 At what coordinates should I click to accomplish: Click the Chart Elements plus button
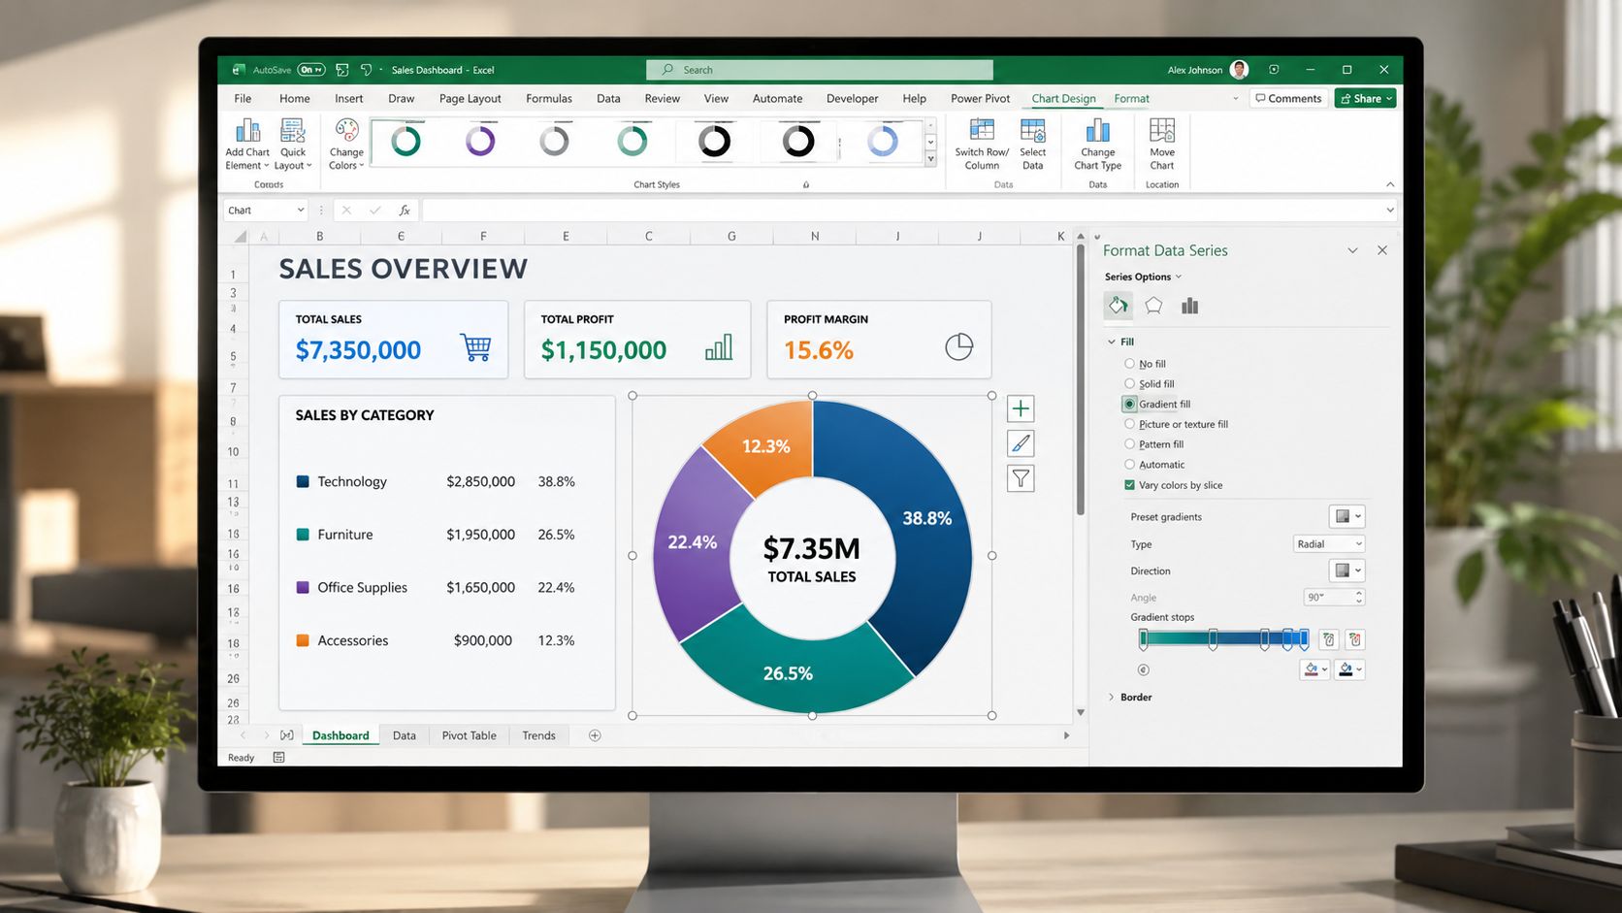(1021, 408)
